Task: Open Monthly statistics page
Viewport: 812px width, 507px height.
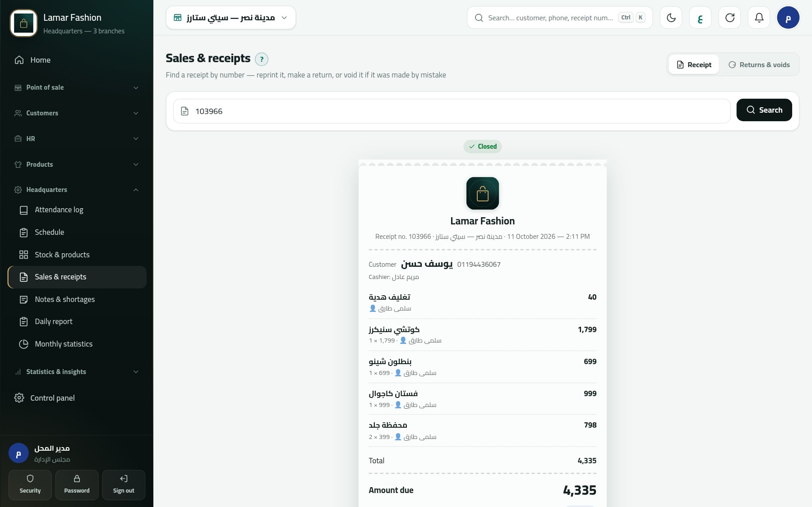Action: tap(77, 344)
